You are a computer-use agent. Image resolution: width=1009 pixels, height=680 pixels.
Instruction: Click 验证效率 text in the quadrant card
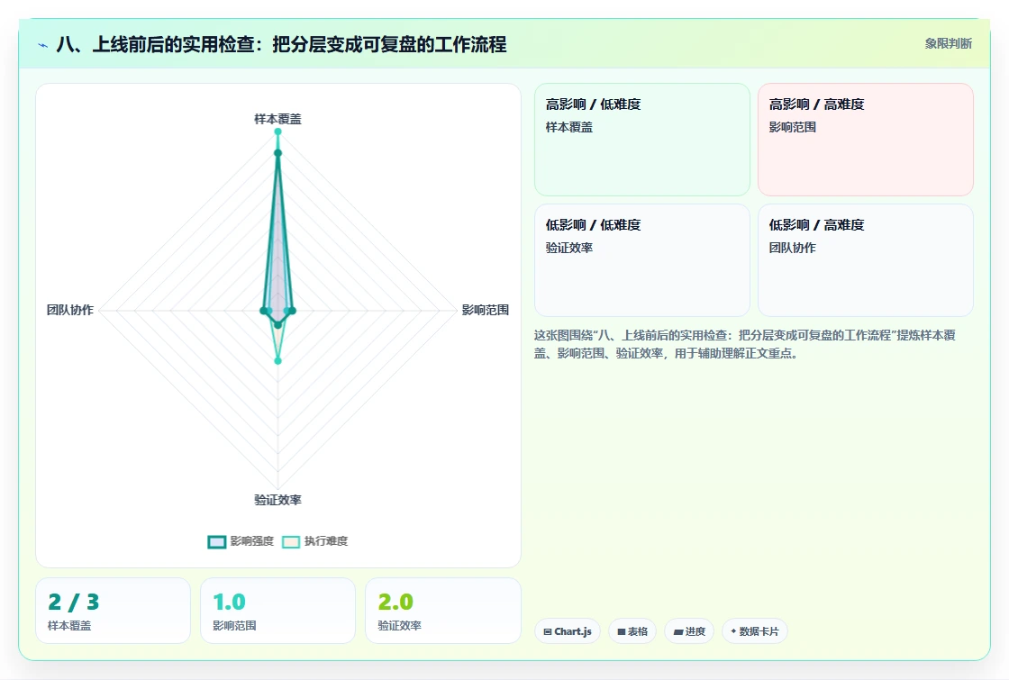[568, 248]
